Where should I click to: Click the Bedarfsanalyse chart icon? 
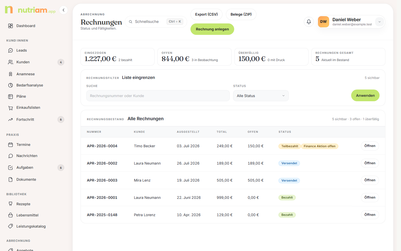coord(11,85)
